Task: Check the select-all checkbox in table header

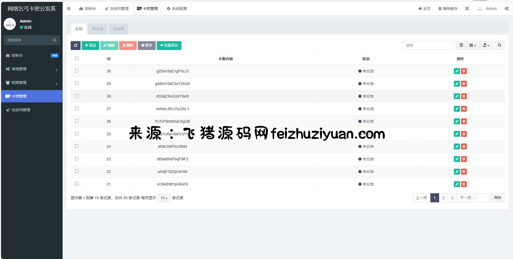Action: pos(77,59)
